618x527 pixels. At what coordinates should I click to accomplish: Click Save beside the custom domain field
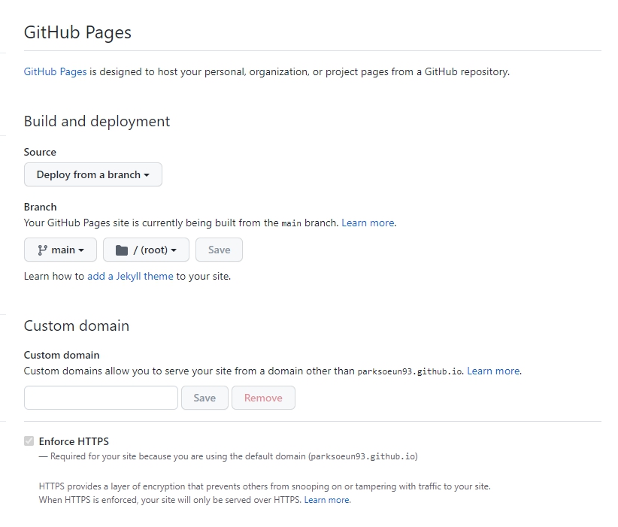(204, 398)
